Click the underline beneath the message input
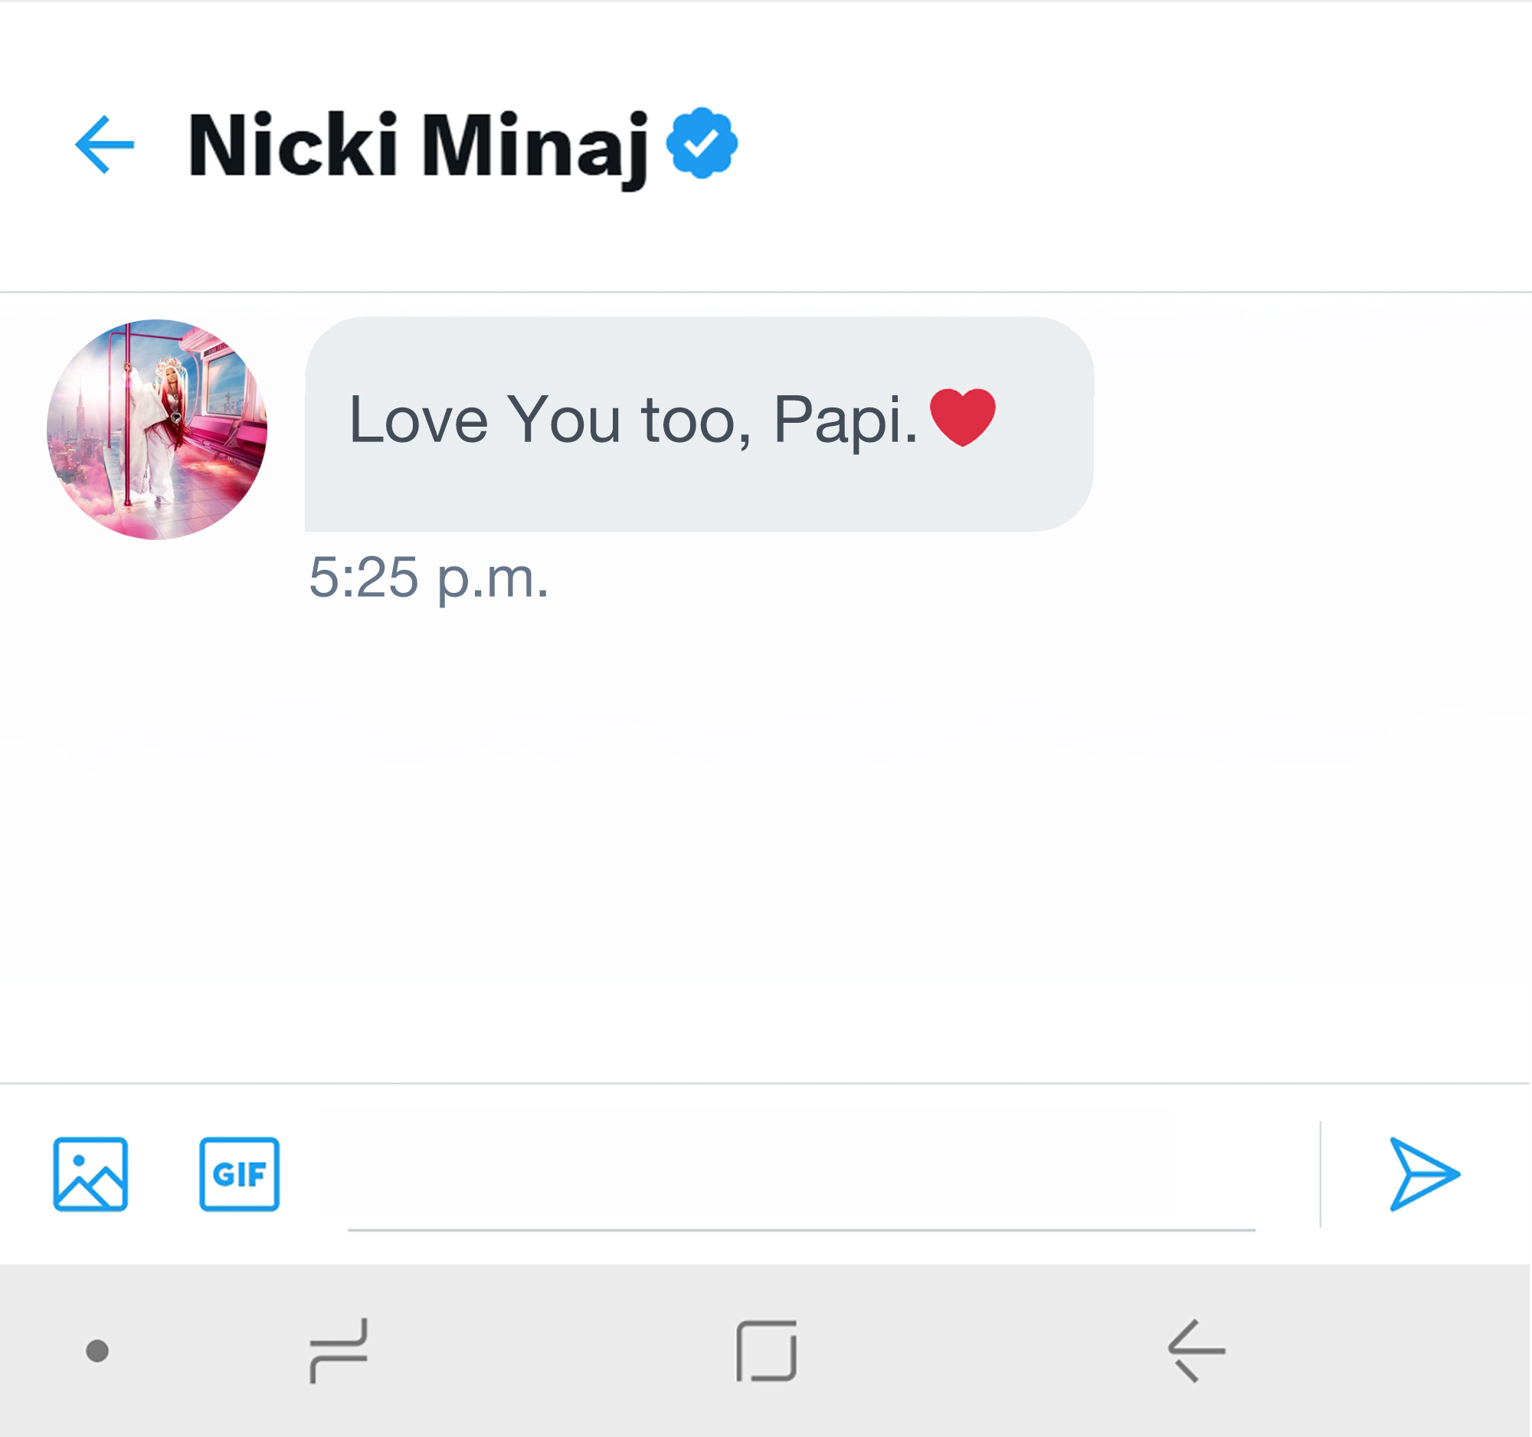The image size is (1532, 1437). pyautogui.click(x=801, y=1229)
